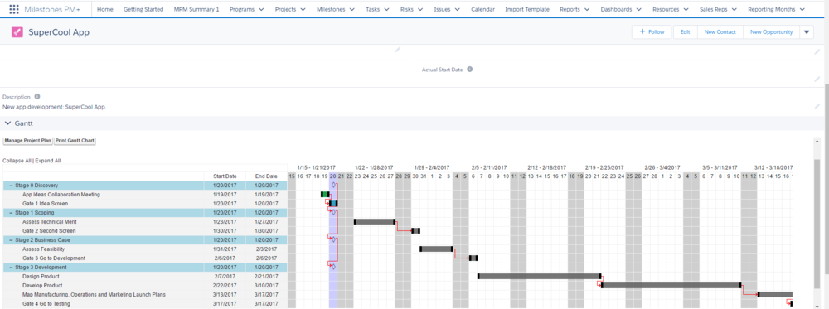Open the Reports tab dropdown arrow
The height and width of the screenshot is (309, 829).
(587, 9)
